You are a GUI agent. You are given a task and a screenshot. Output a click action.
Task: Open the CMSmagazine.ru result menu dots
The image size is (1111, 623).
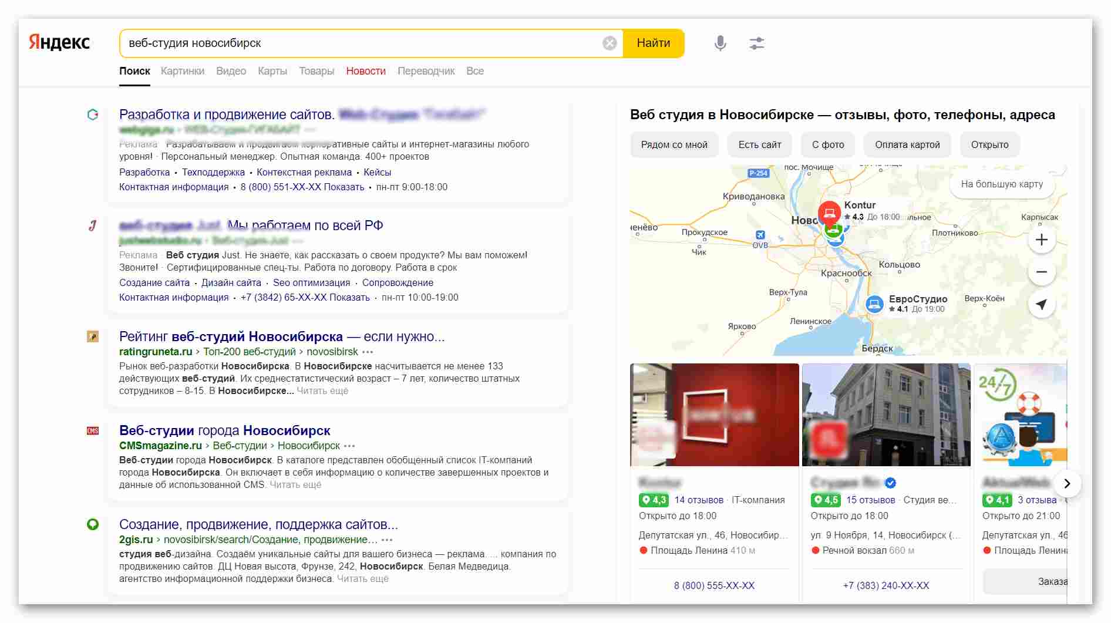point(349,446)
